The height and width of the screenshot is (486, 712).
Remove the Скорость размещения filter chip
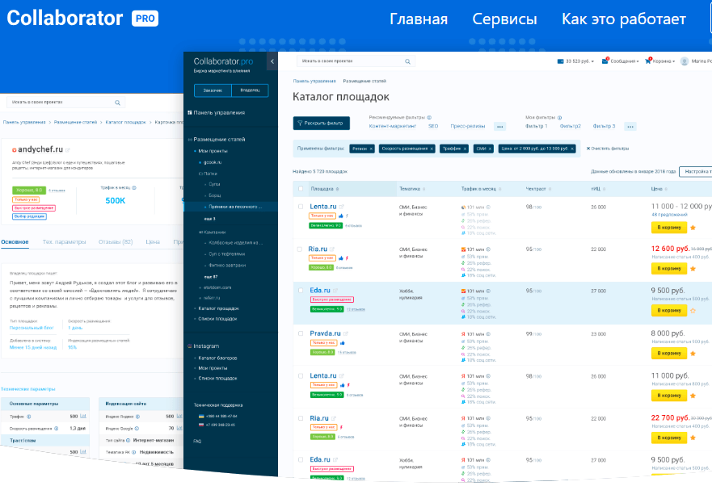point(432,149)
